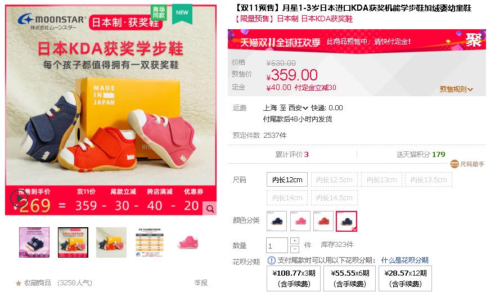Choose the red shoe color swatch

click(323, 221)
